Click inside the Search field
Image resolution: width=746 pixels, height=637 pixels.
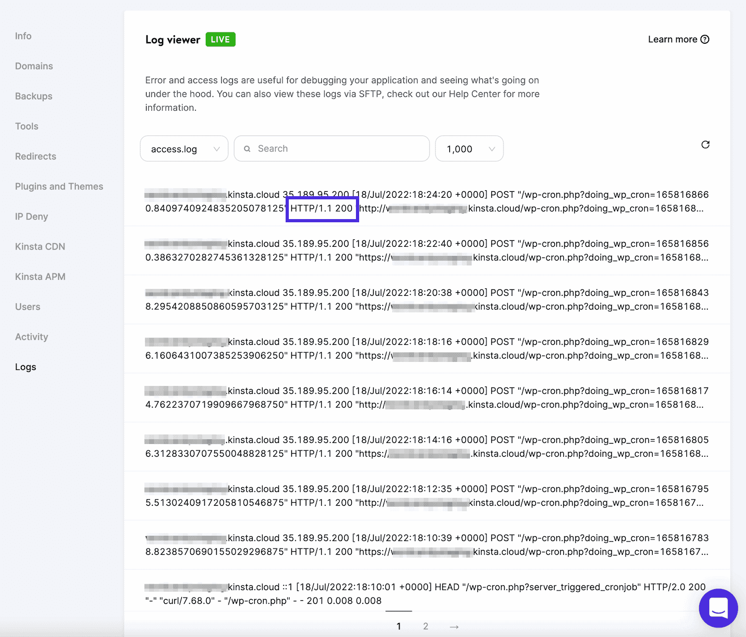click(330, 149)
